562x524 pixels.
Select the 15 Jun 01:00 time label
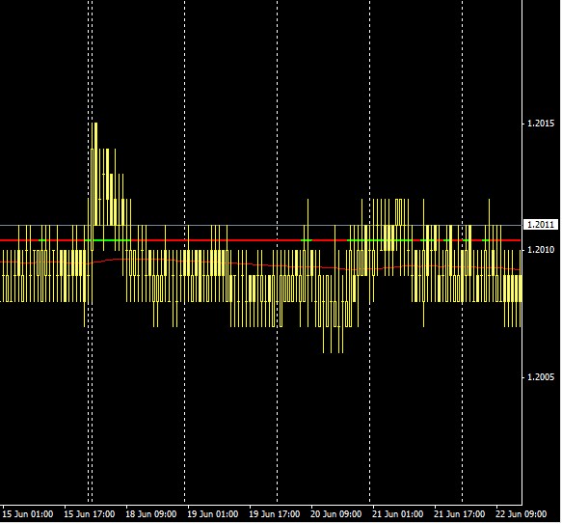click(x=28, y=514)
